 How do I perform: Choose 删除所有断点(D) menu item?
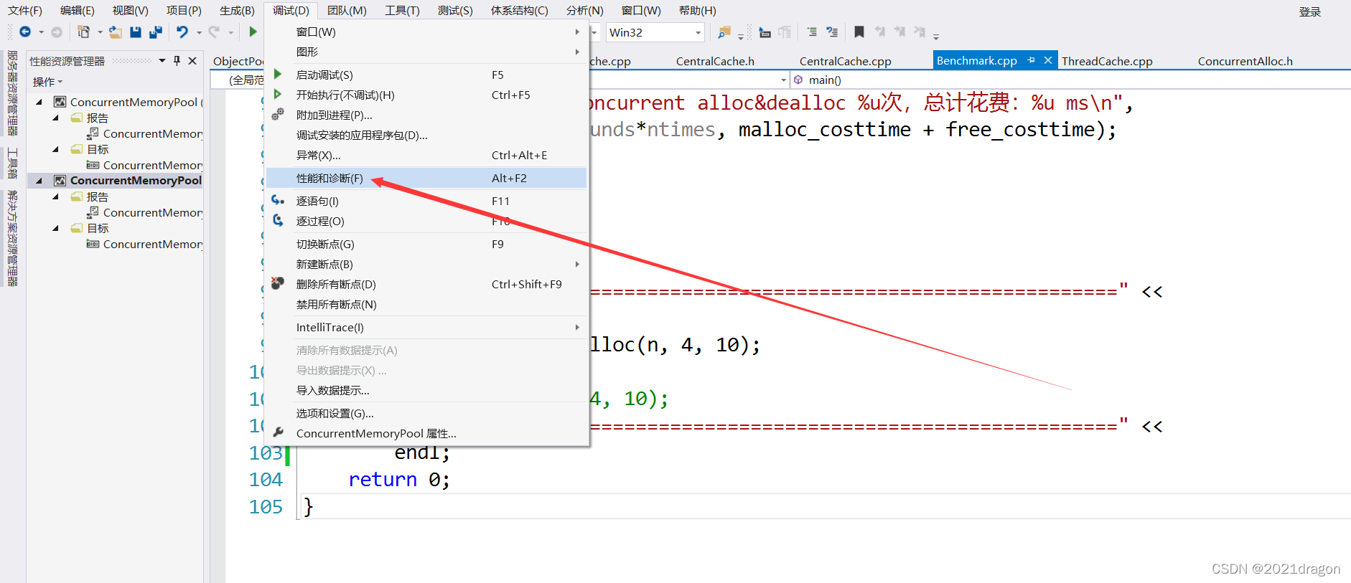click(x=426, y=284)
